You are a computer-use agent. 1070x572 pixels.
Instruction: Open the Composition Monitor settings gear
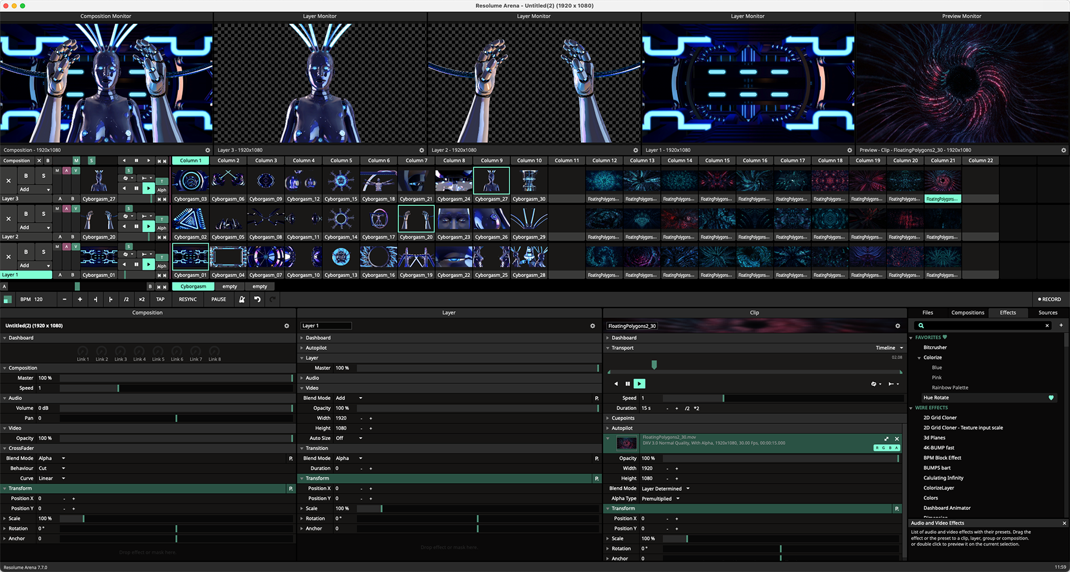(208, 150)
